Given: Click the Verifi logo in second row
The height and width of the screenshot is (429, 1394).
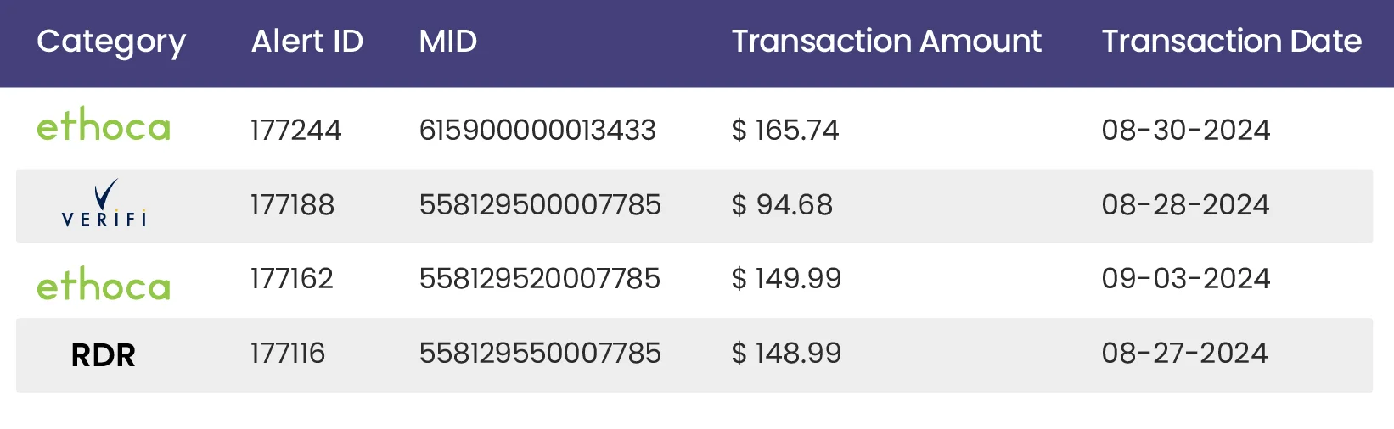Looking at the screenshot, I should 104,203.
